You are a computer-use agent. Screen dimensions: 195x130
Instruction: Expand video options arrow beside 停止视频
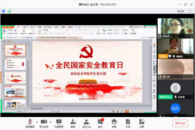(51, 122)
